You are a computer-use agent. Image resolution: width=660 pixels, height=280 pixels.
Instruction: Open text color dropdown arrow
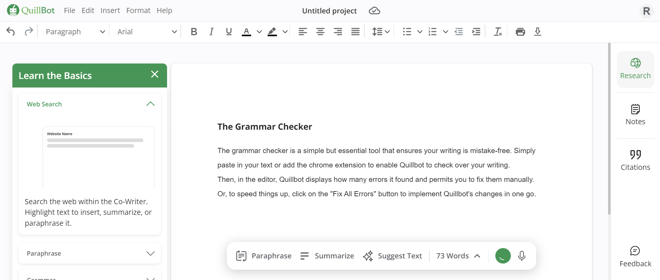pyautogui.click(x=260, y=32)
